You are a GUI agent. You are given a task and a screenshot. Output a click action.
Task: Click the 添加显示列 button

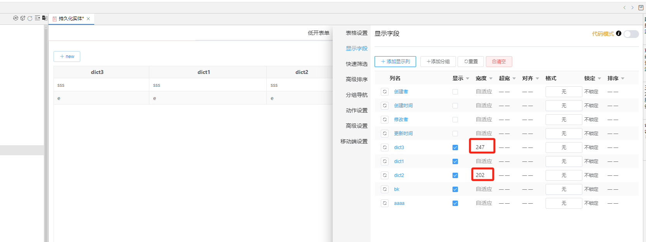(x=395, y=62)
